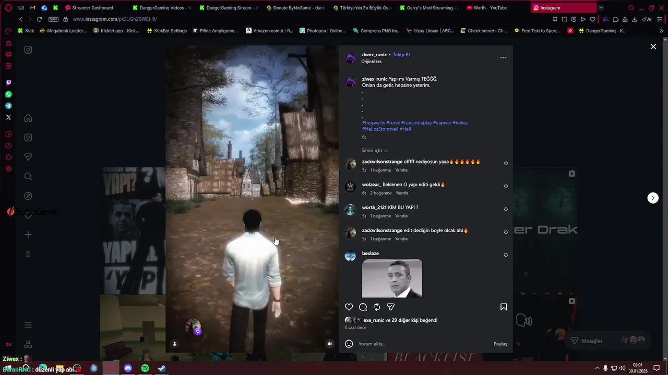Screen dimensions: 668x375
Task: Focus the 'Yorum ekle...' comment field
Action: [x=423, y=344]
